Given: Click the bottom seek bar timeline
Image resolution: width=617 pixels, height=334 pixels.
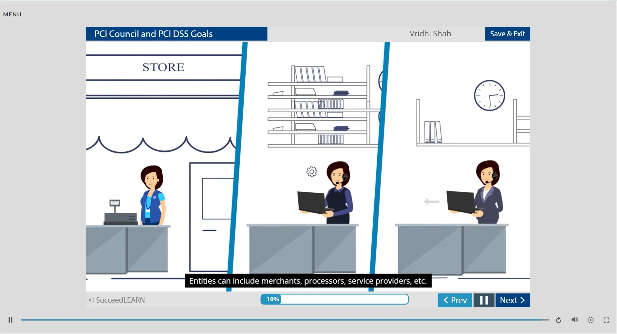Looking at the screenshot, I should pos(285,320).
